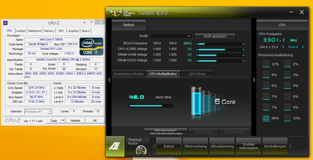Click the Validate button in CPU-Z

(75, 121)
